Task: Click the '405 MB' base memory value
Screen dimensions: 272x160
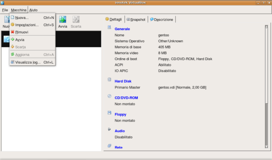Action: click(x=164, y=47)
